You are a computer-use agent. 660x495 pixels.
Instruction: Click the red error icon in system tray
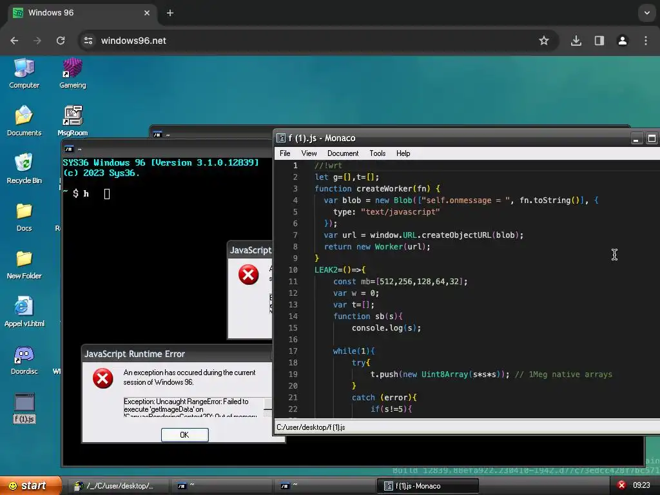click(x=621, y=485)
